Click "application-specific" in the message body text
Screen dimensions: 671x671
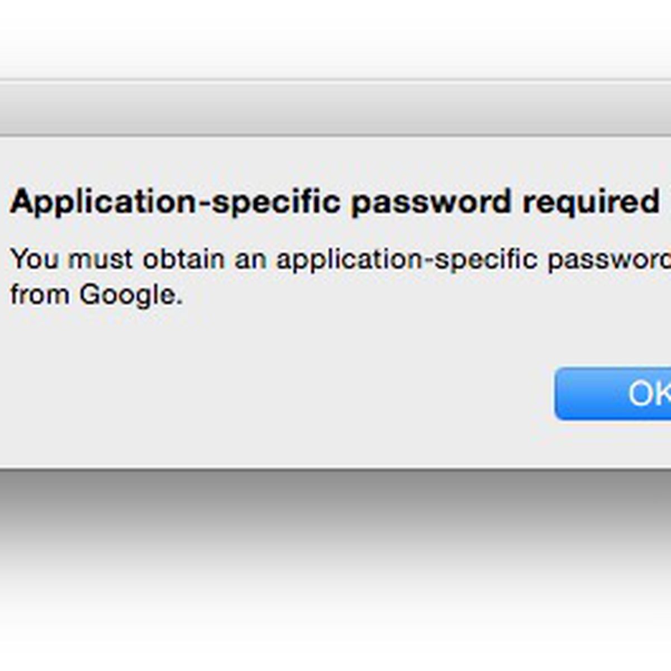(x=407, y=259)
